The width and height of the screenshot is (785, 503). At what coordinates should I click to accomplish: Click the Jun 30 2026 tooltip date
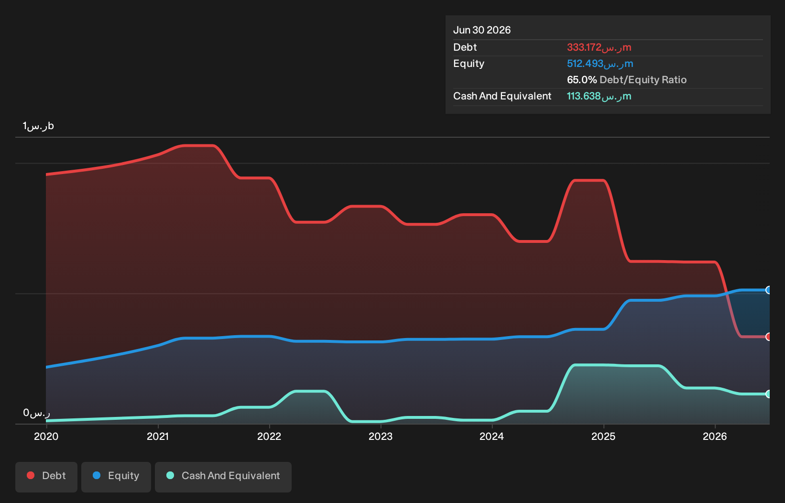(482, 30)
